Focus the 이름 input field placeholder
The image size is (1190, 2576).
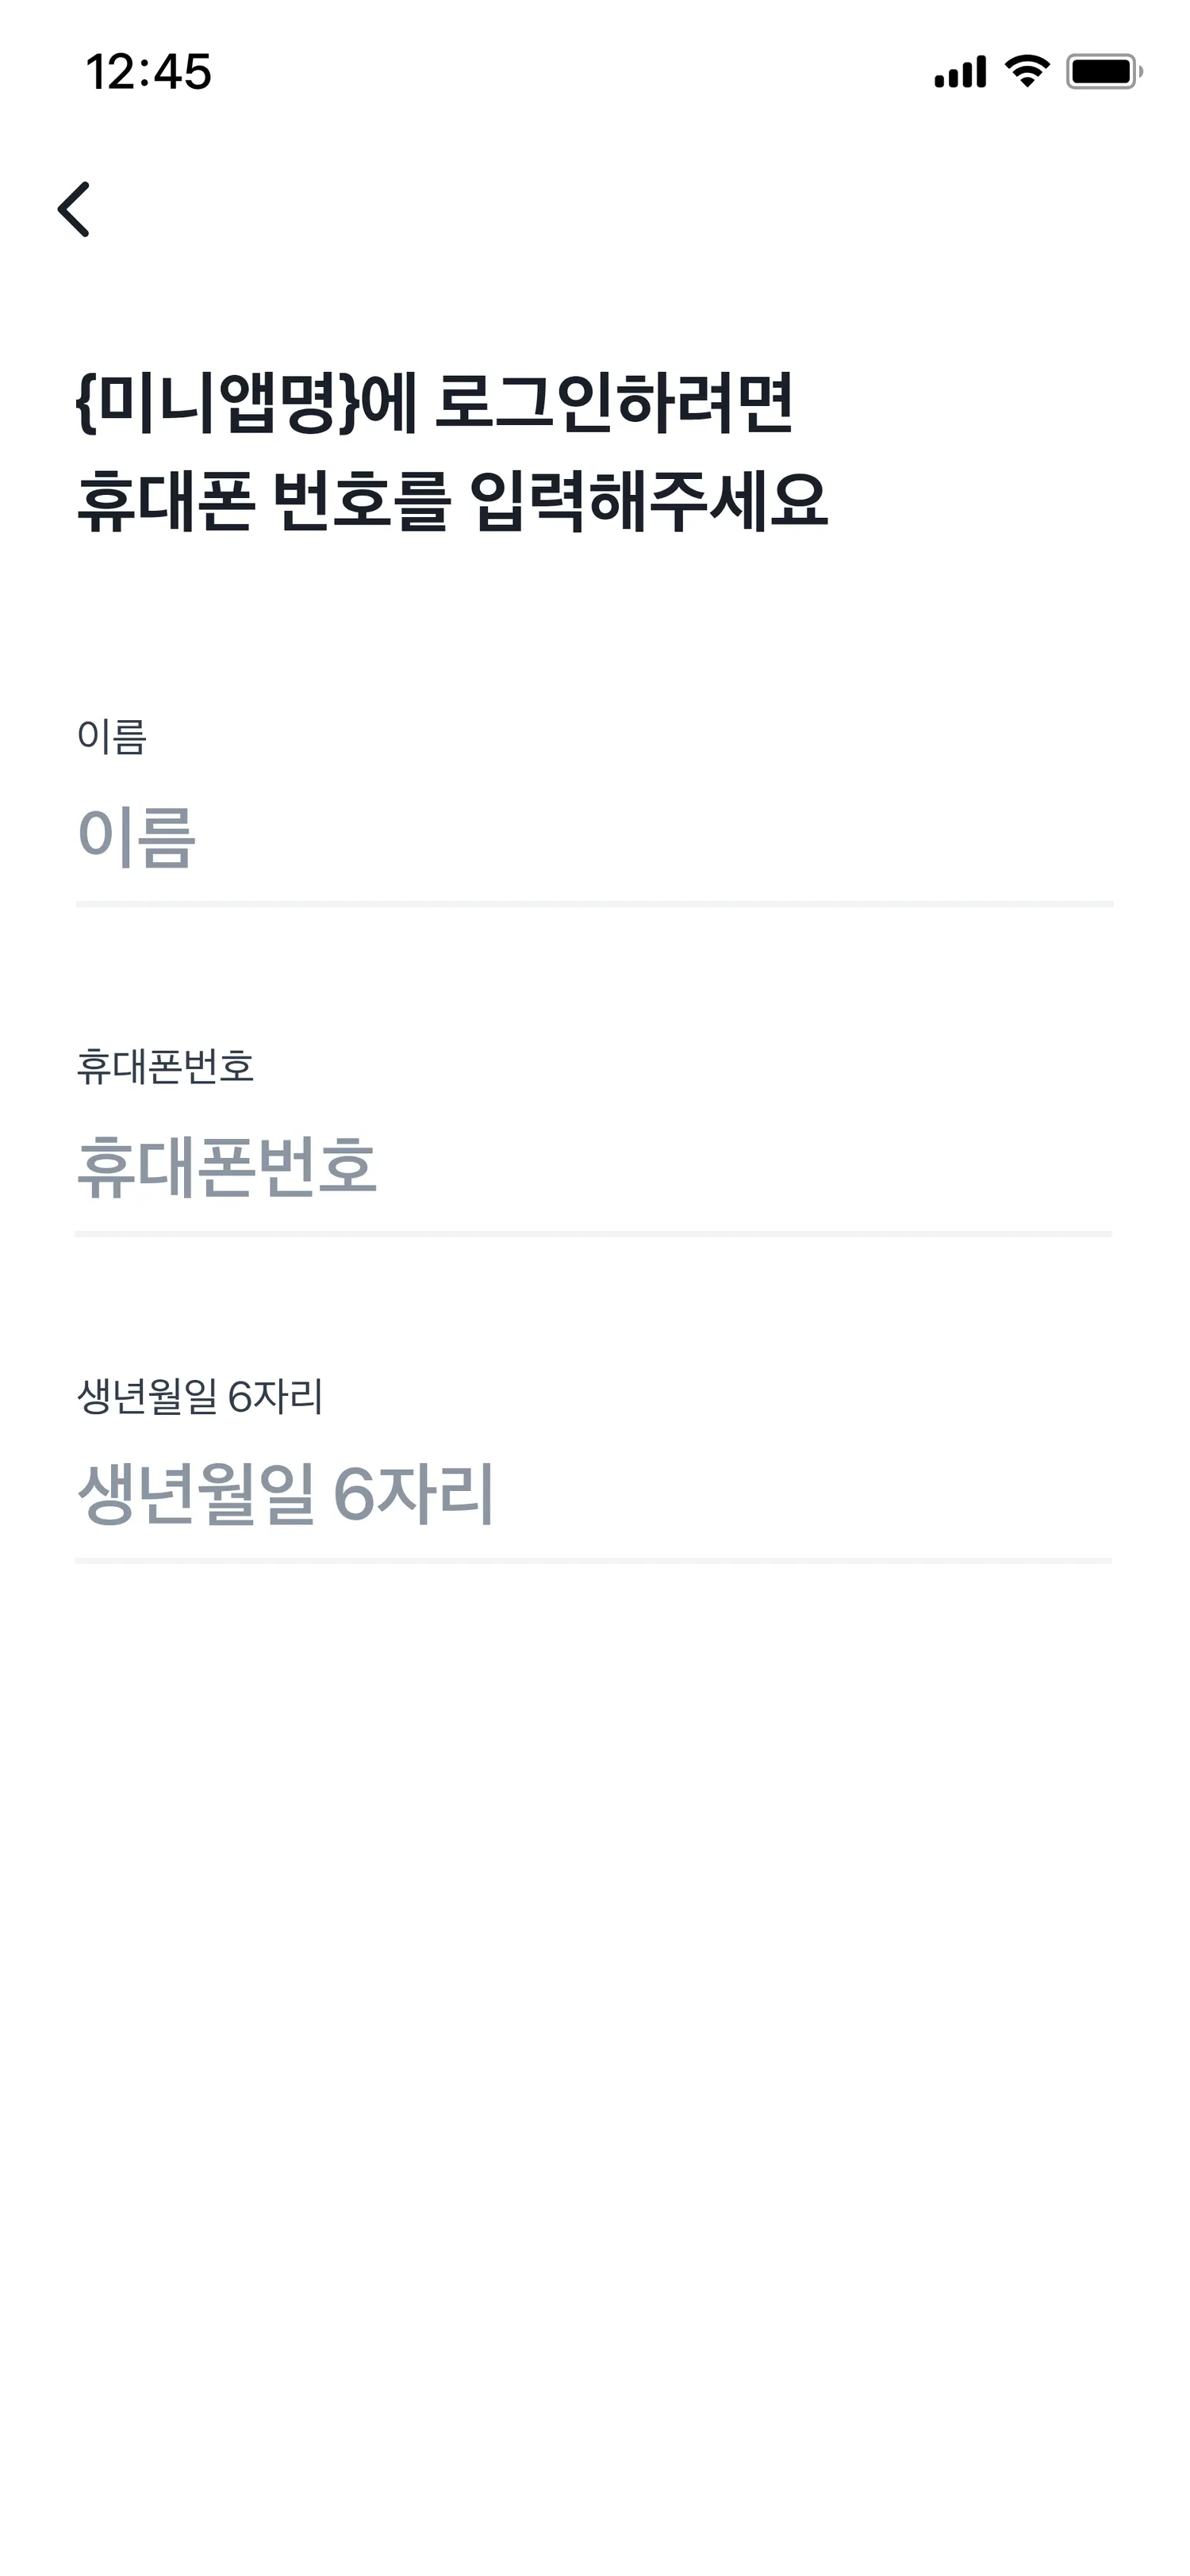137,836
